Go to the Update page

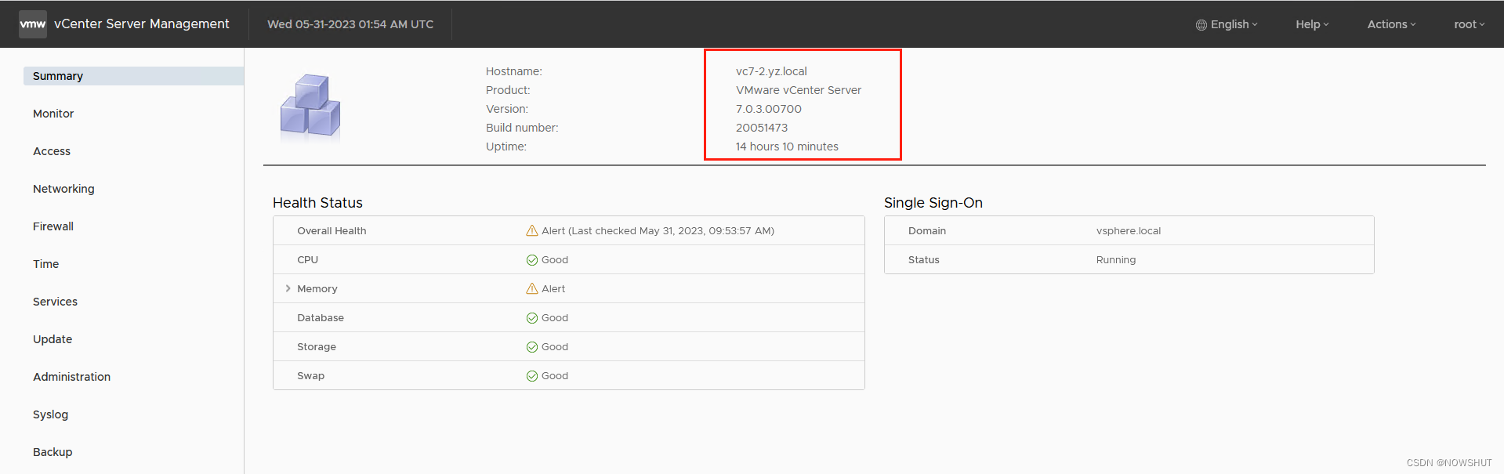click(x=53, y=339)
